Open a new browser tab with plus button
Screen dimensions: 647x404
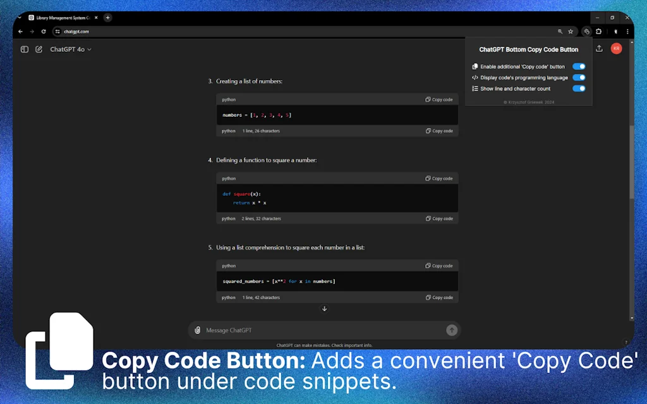coord(107,18)
